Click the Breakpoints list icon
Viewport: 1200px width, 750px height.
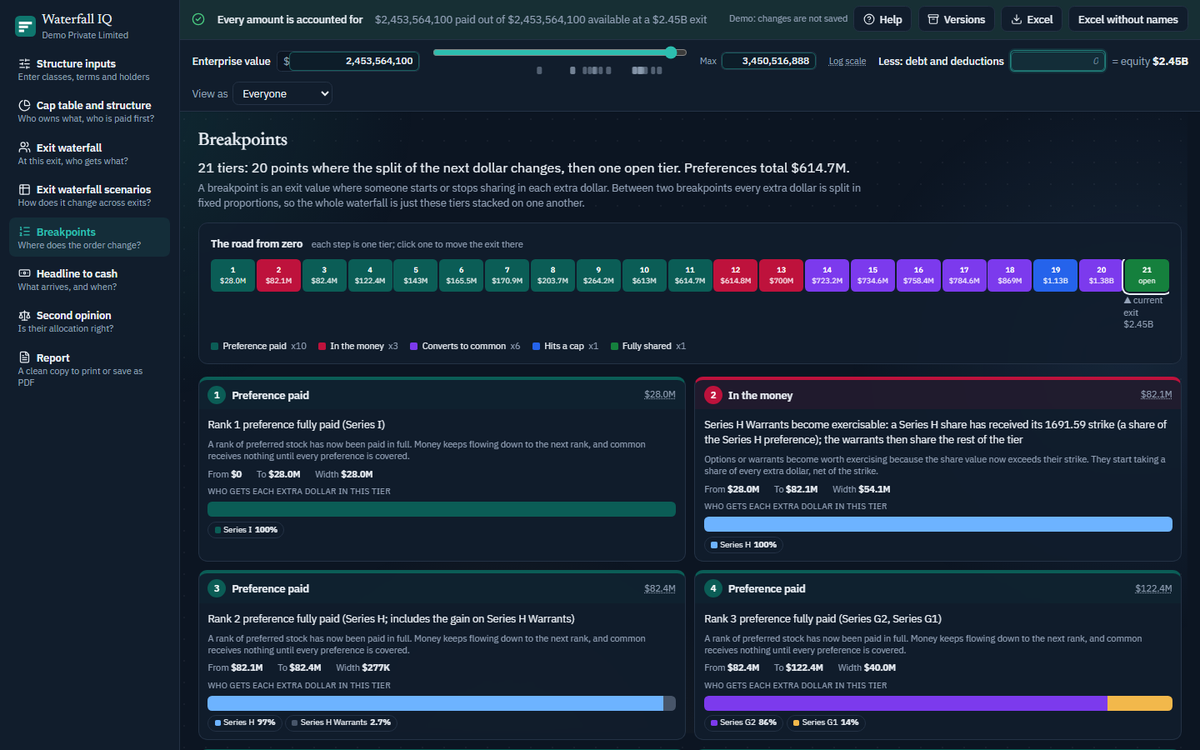click(x=24, y=232)
